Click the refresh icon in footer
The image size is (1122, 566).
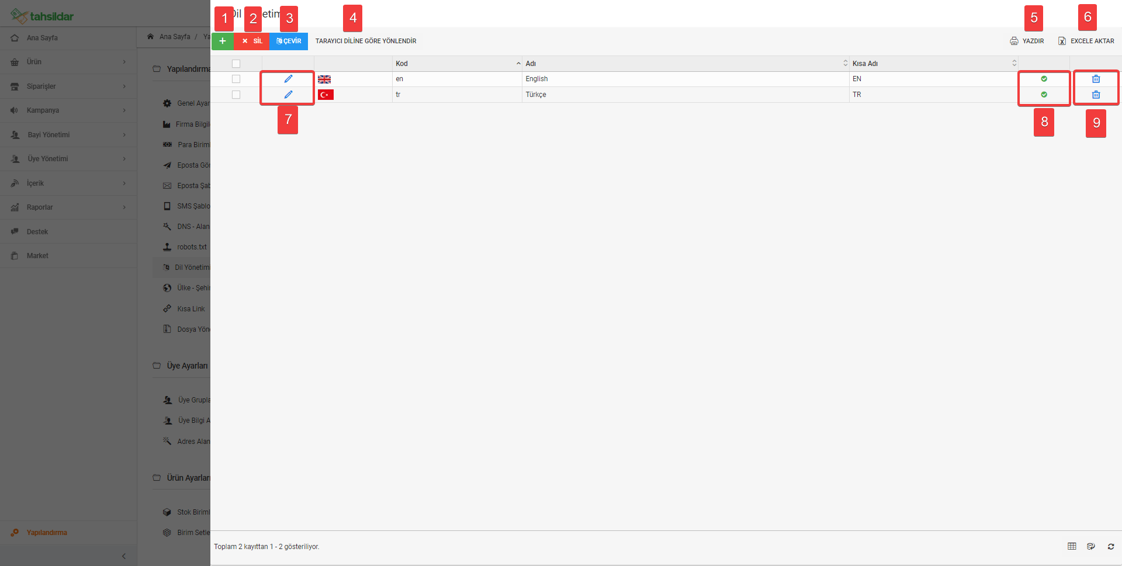coord(1110,546)
